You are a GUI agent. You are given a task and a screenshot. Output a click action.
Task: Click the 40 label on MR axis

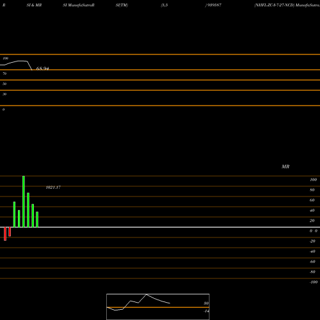pos(312,211)
